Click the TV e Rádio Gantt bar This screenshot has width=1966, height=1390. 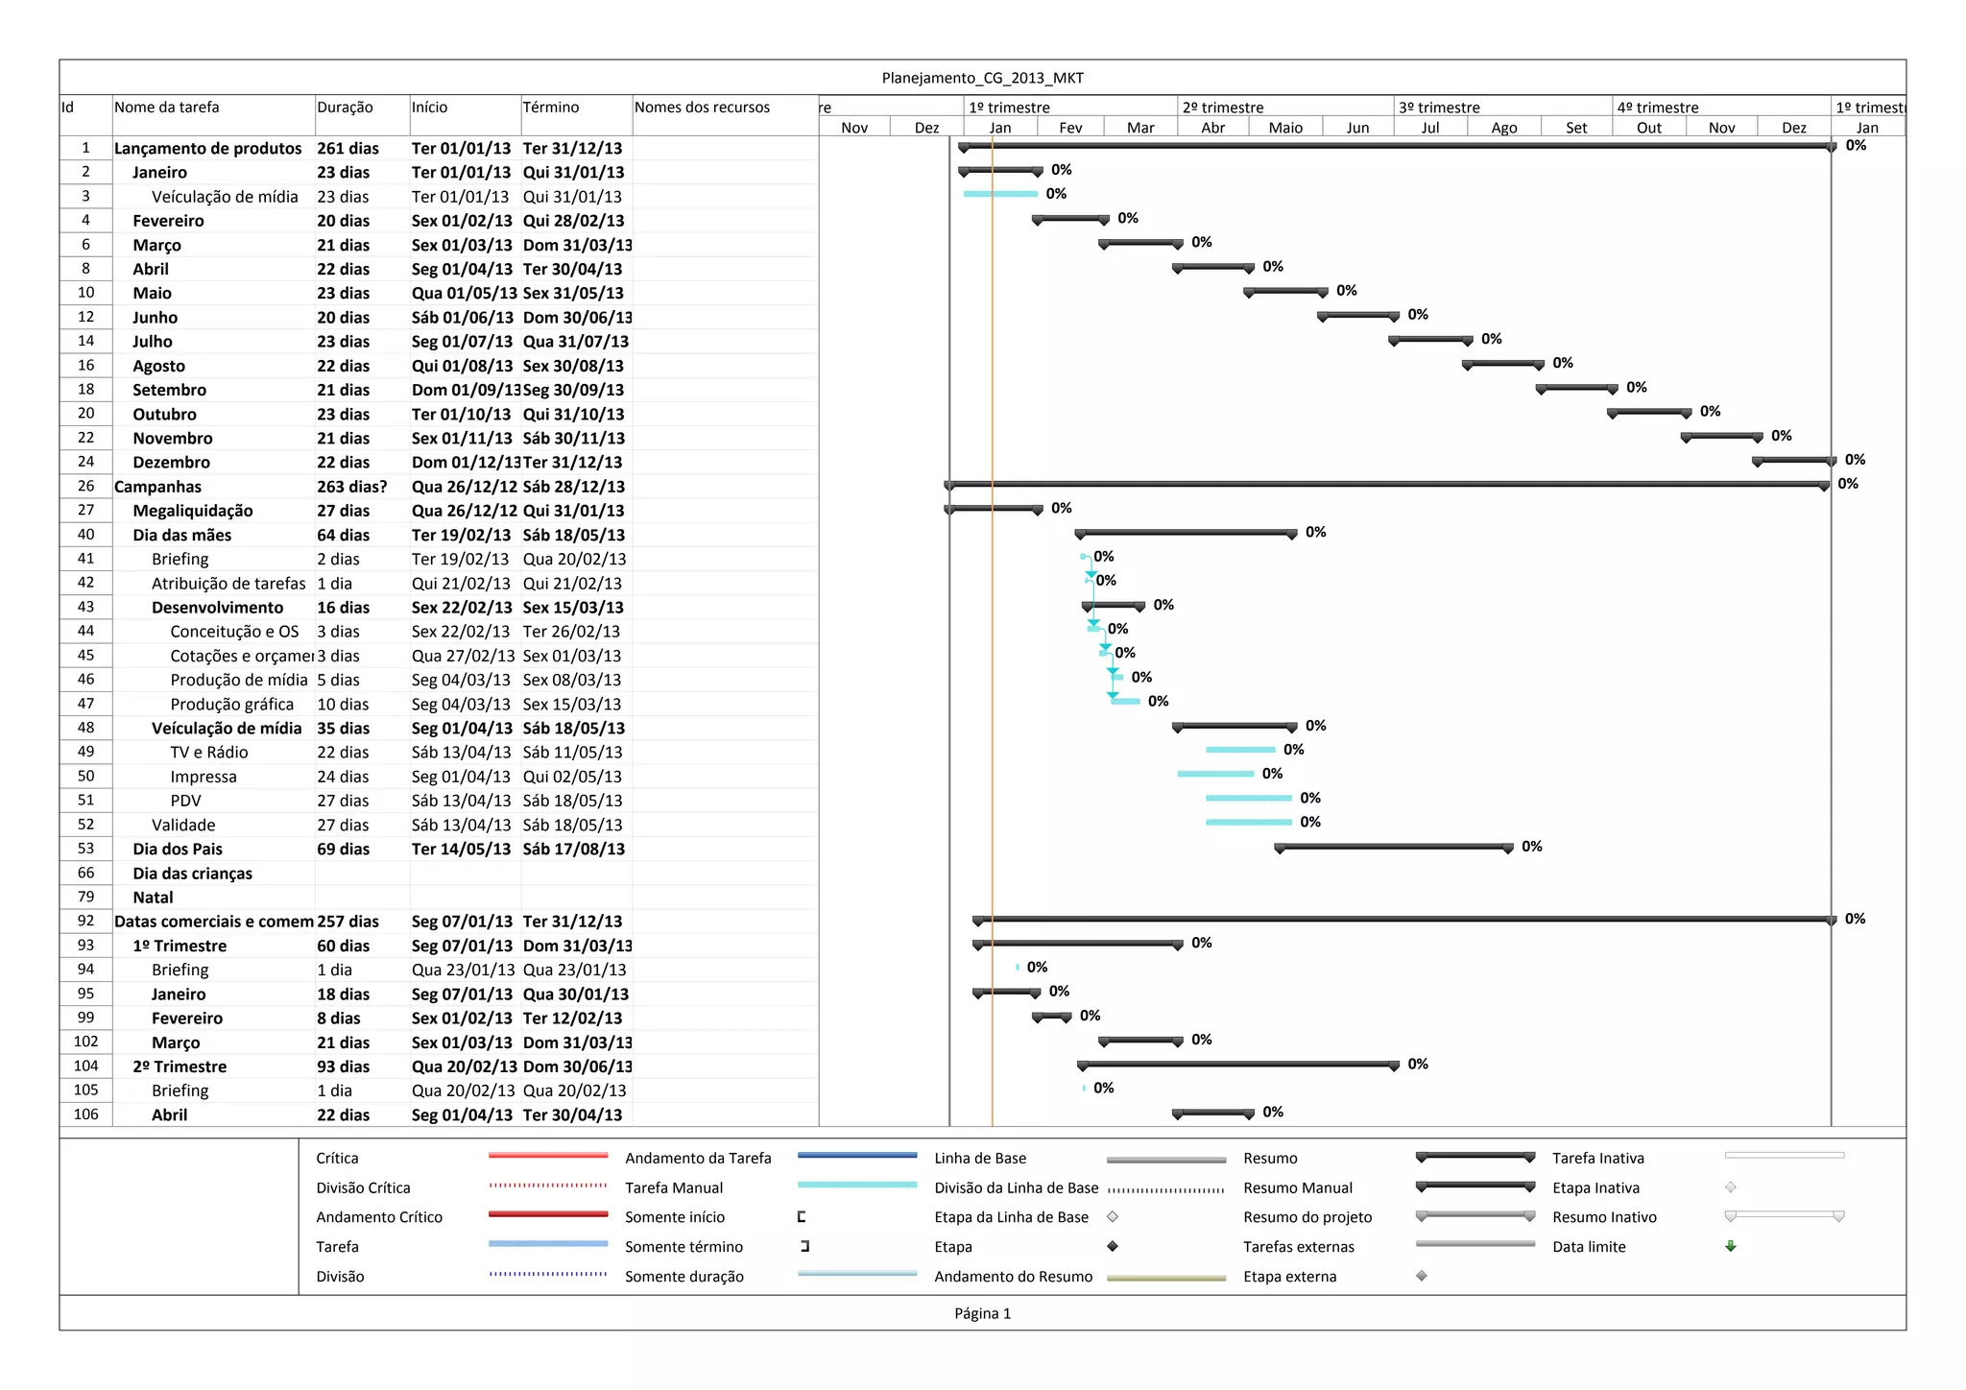1240,750
